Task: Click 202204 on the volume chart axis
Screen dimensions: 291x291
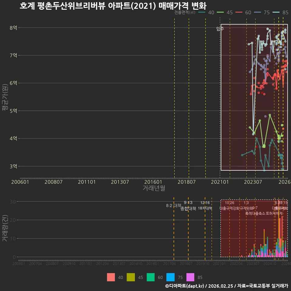Action: pyautogui.click(x=236, y=263)
